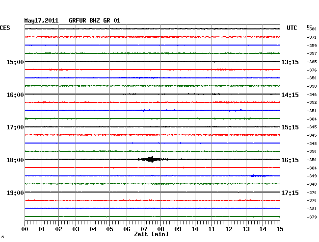Viewport: 319px width, 242px height.
Task: Click the 15:00 local time label
Action: 15,62
